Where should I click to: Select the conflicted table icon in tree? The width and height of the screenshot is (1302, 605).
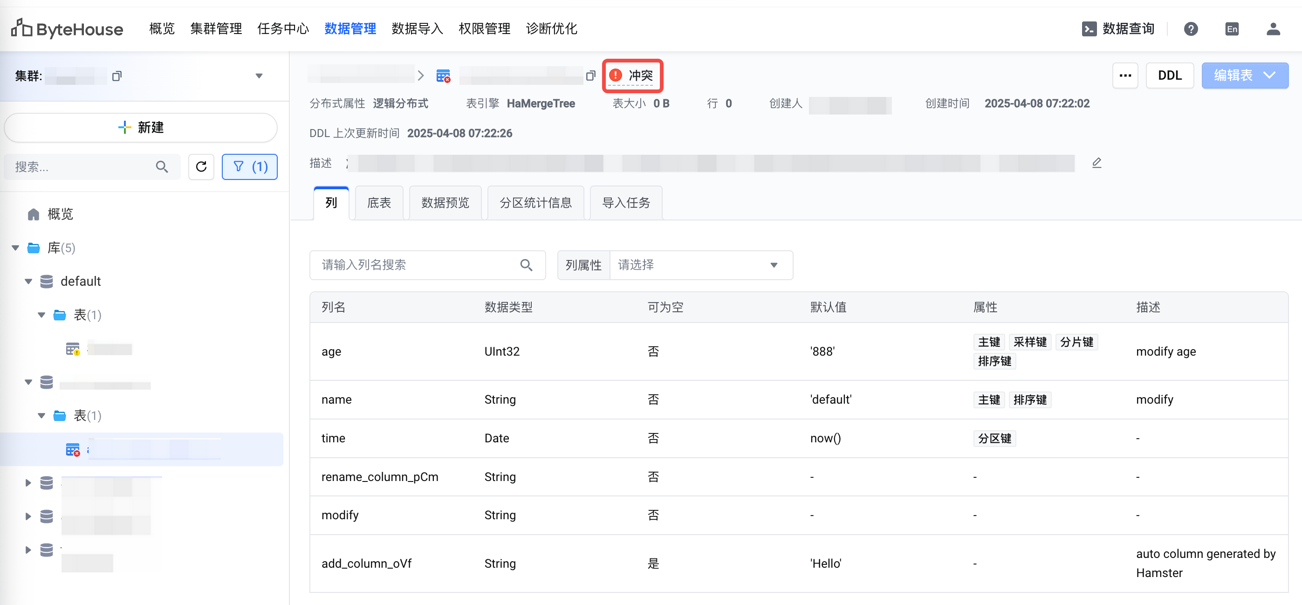pos(73,449)
